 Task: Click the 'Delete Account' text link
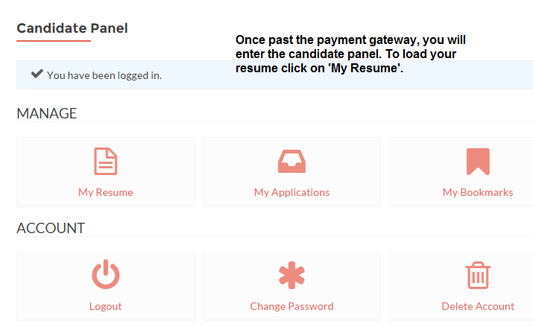point(478,307)
